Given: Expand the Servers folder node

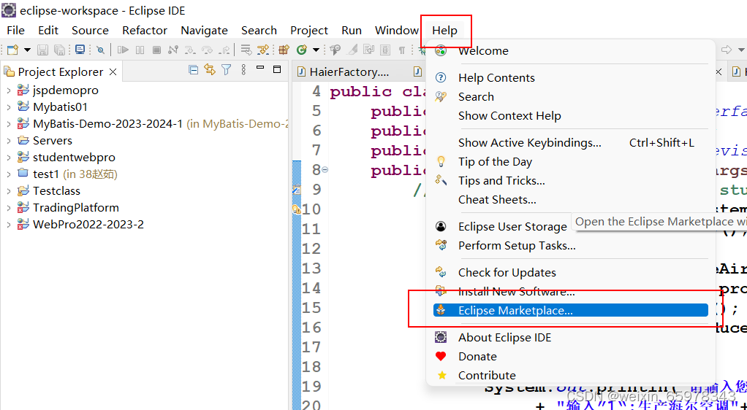Looking at the screenshot, I should coord(9,140).
